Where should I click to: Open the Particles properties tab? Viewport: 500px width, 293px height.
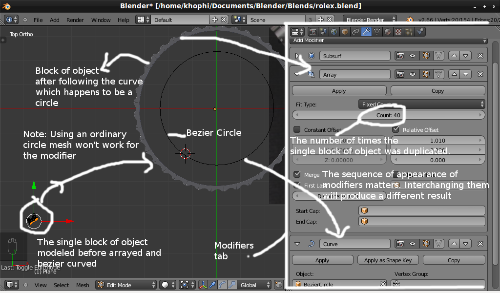click(x=409, y=32)
